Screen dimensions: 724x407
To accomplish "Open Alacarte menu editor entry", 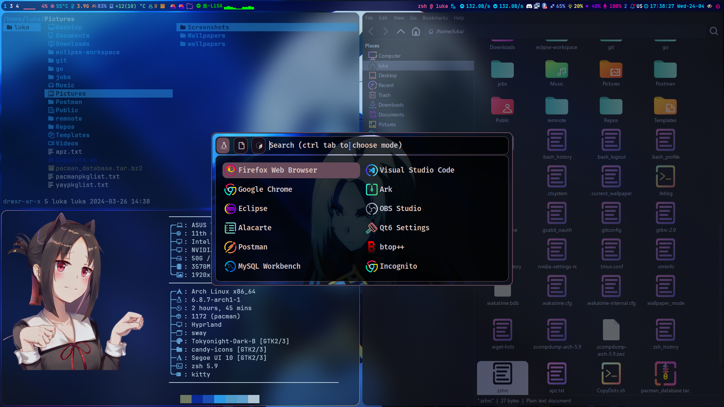I will click(x=291, y=228).
